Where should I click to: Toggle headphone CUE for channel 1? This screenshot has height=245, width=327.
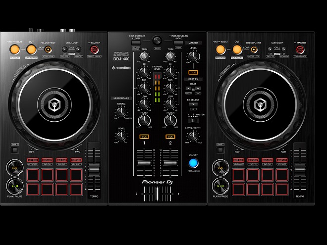[144, 137]
